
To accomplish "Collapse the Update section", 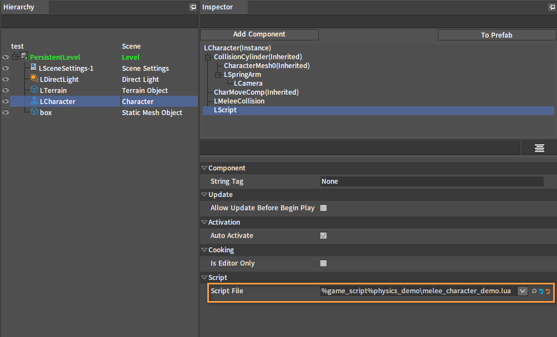I will [x=205, y=194].
